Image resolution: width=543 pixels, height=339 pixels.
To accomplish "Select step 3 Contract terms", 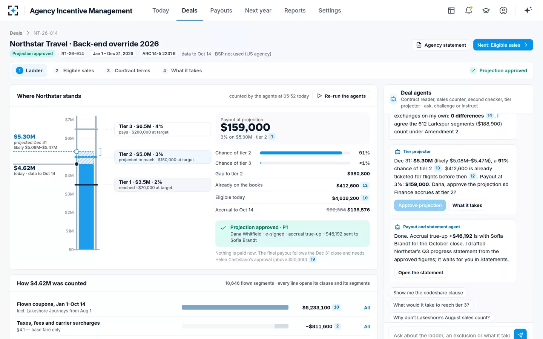I will point(128,70).
